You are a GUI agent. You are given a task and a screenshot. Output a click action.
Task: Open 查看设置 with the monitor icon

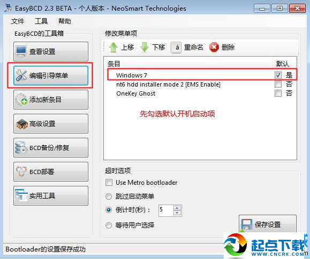click(51, 51)
